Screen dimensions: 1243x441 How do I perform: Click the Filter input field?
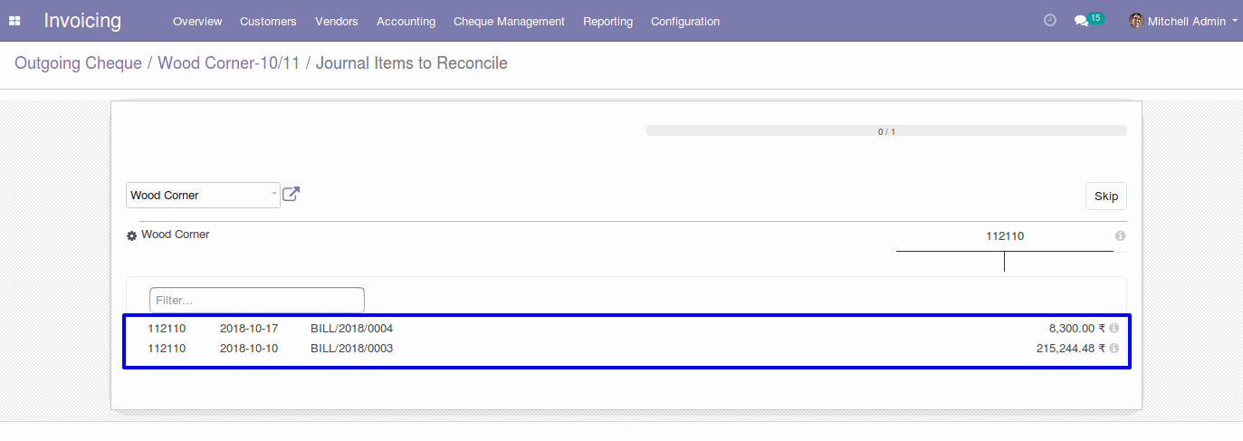coord(257,300)
